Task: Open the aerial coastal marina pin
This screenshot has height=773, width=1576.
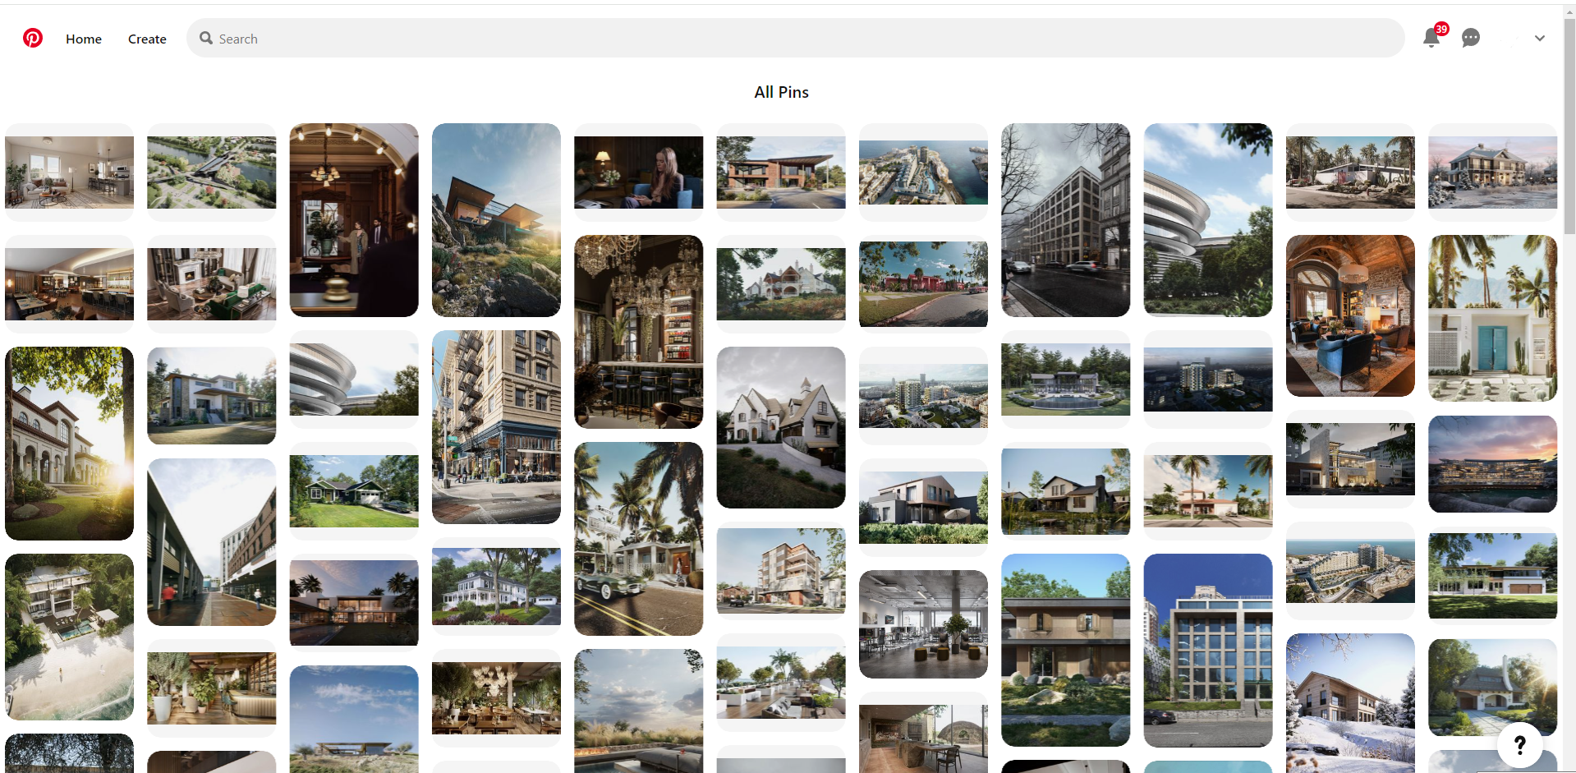Action: 923,172
